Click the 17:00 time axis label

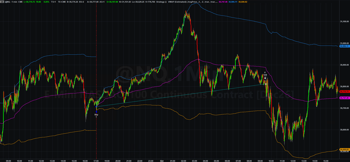[96, 160]
